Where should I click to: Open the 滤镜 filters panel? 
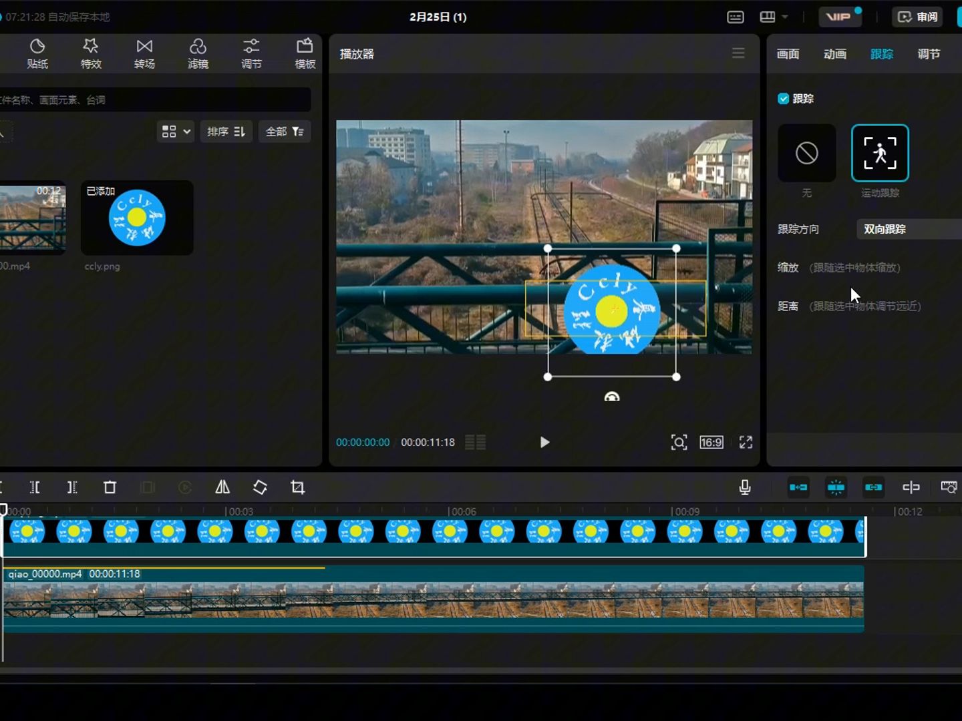point(198,53)
